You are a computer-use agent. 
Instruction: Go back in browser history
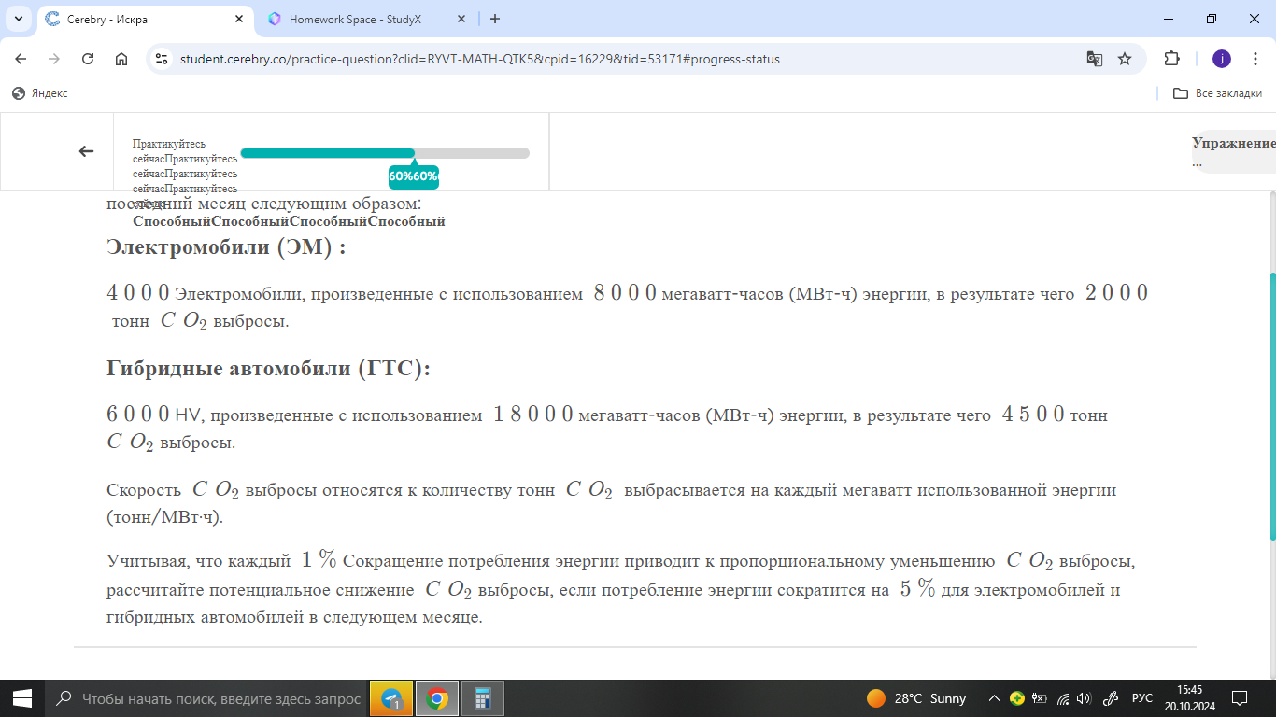point(21,59)
